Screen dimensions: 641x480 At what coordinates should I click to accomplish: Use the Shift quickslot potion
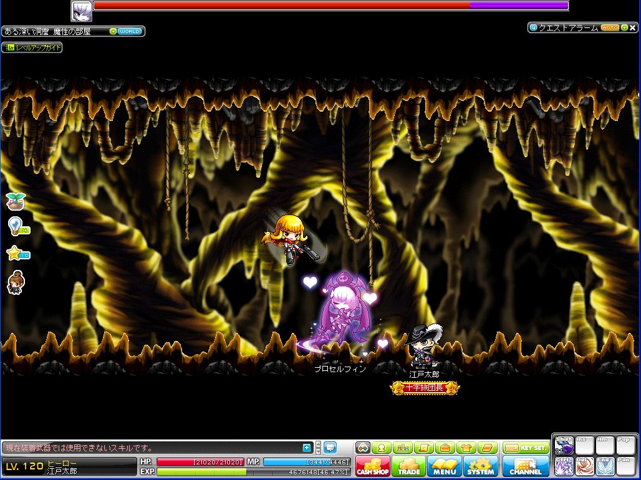(564, 446)
